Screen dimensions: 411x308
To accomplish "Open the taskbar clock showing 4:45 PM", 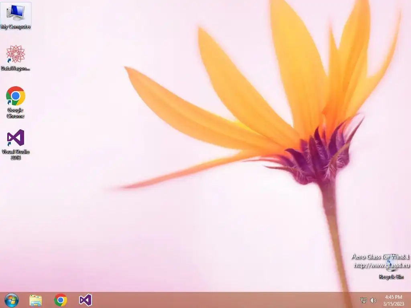I will 393,300.
